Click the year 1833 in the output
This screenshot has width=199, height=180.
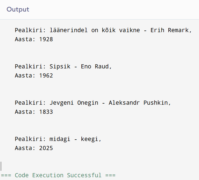point(46,112)
